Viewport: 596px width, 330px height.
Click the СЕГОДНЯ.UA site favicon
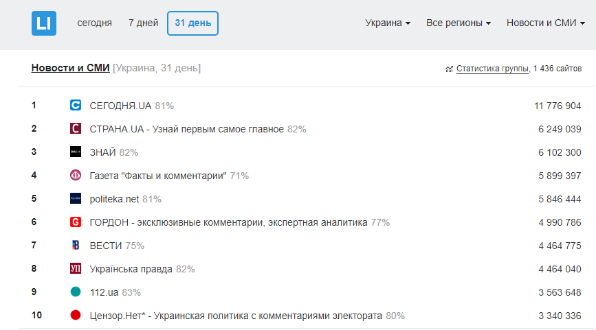(x=76, y=106)
